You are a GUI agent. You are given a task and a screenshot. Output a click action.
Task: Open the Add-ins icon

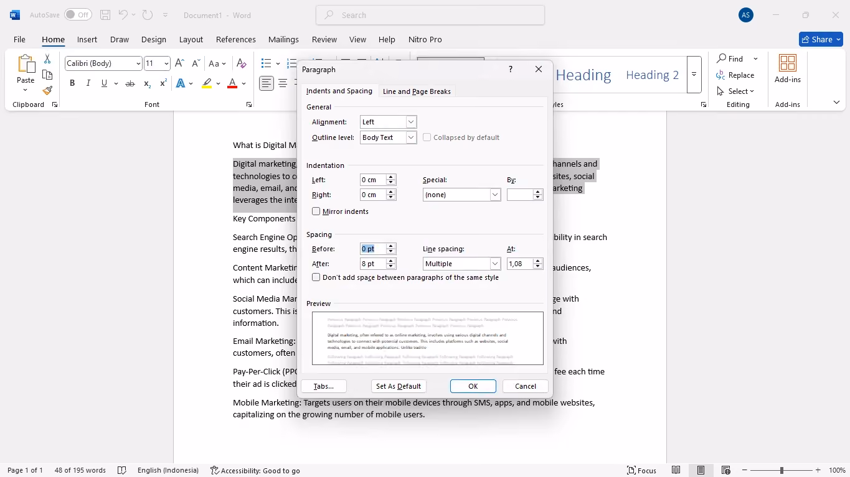point(788,68)
